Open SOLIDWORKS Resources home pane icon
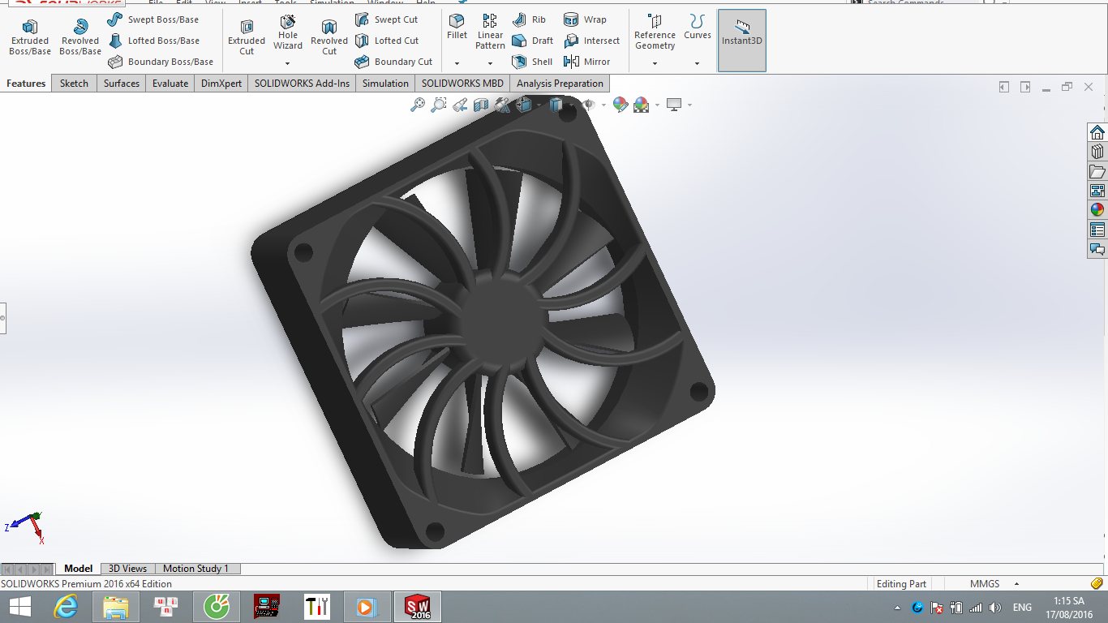 pos(1097,132)
